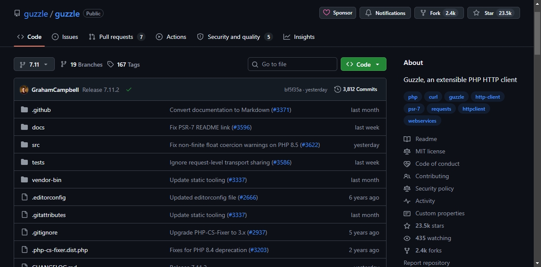Click the people icon beside Contributing

tap(407, 176)
